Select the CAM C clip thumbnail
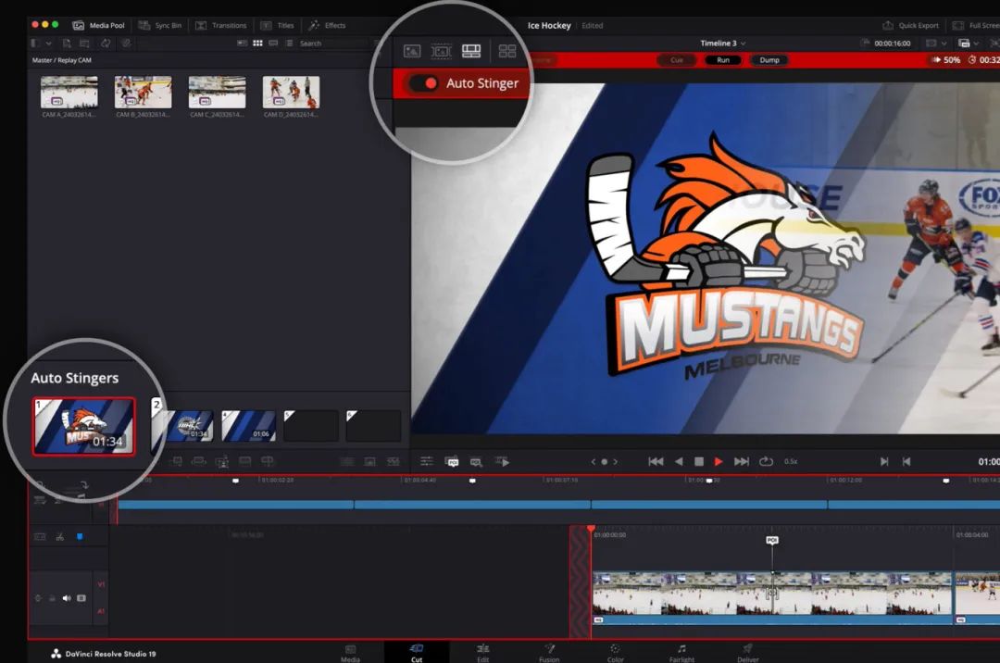 [217, 93]
